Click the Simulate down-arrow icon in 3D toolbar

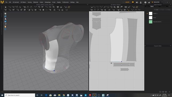(5, 7)
